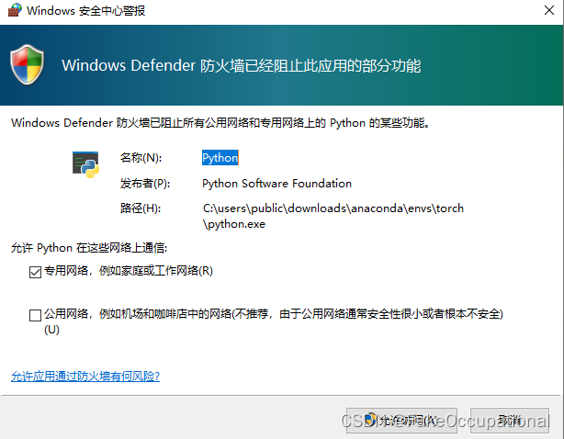Click the firewall icon in title bar
564x439 pixels.
pos(15,10)
